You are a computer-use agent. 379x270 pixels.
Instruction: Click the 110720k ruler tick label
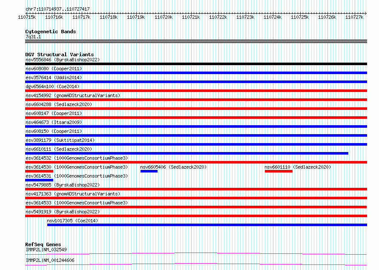coord(164,17)
